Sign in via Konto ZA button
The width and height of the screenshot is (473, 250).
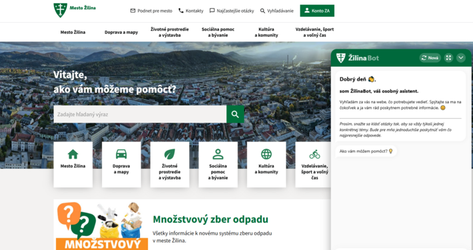[x=317, y=11]
